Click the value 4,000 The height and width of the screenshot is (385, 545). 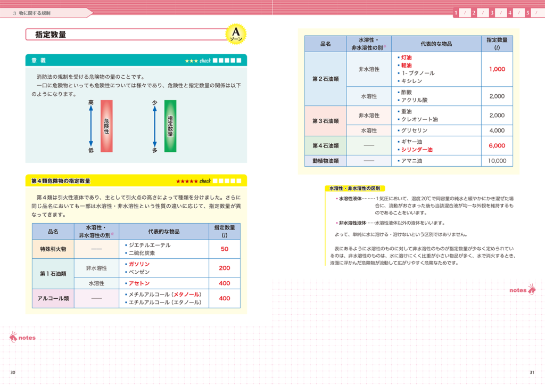[x=497, y=130]
